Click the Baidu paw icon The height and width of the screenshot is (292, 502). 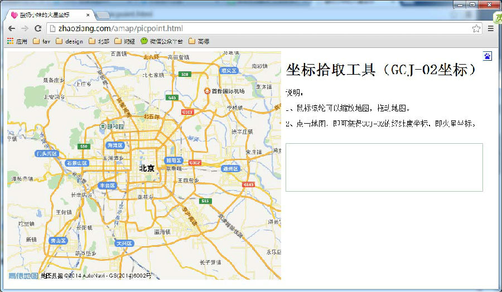[x=487, y=56]
